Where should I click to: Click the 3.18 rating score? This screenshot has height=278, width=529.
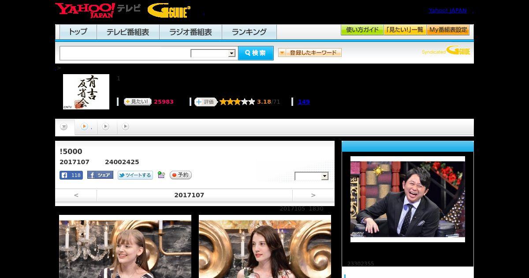264,102
